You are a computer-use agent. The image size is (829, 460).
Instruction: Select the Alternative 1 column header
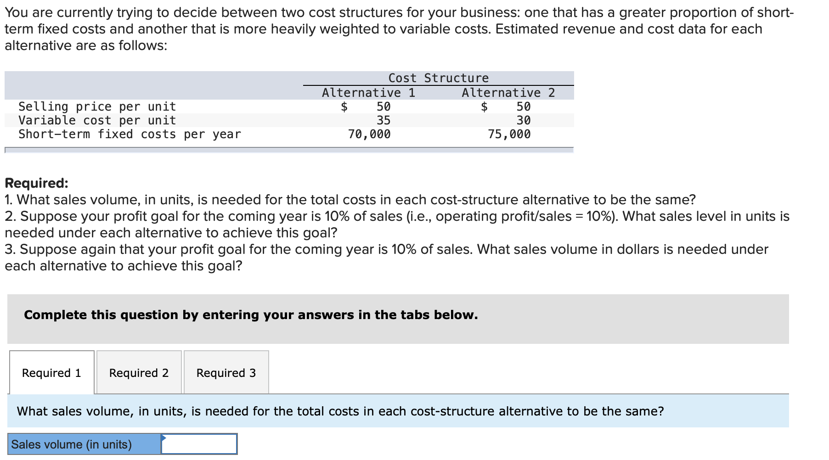click(x=368, y=92)
